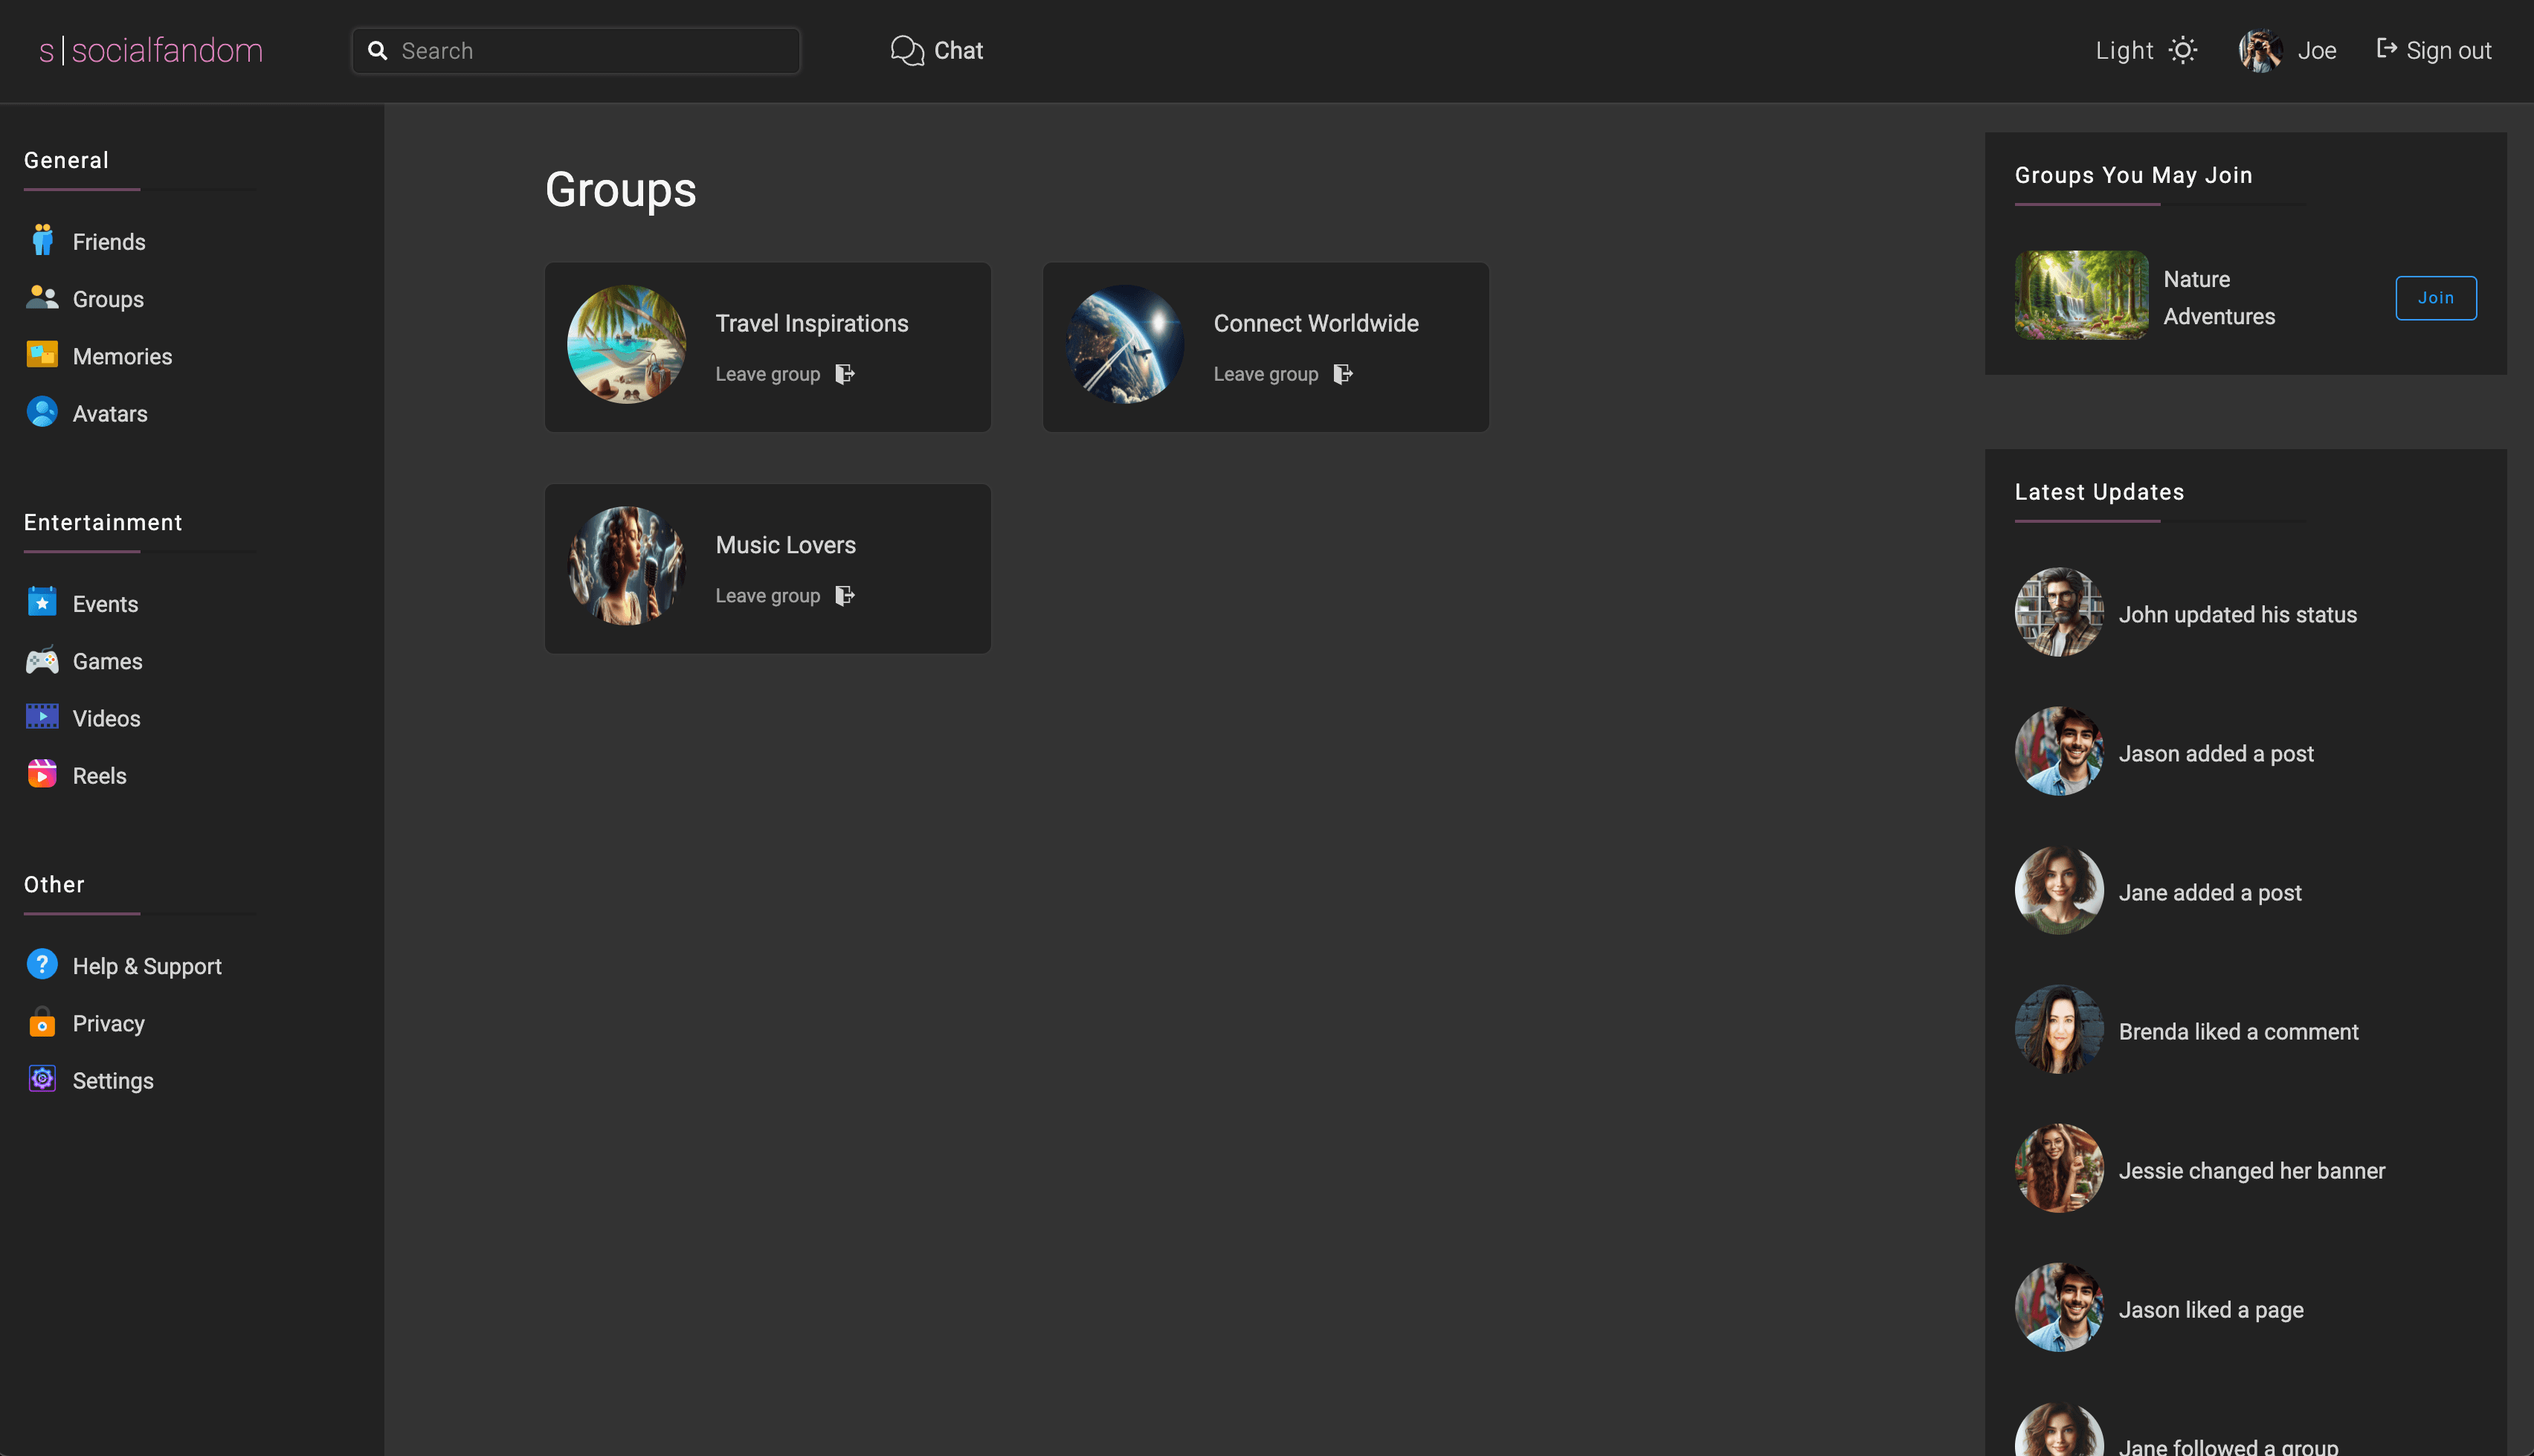Viewport: 2534px width, 1456px height.
Task: Click John's avatar in Latest Updates
Action: (x=2059, y=612)
